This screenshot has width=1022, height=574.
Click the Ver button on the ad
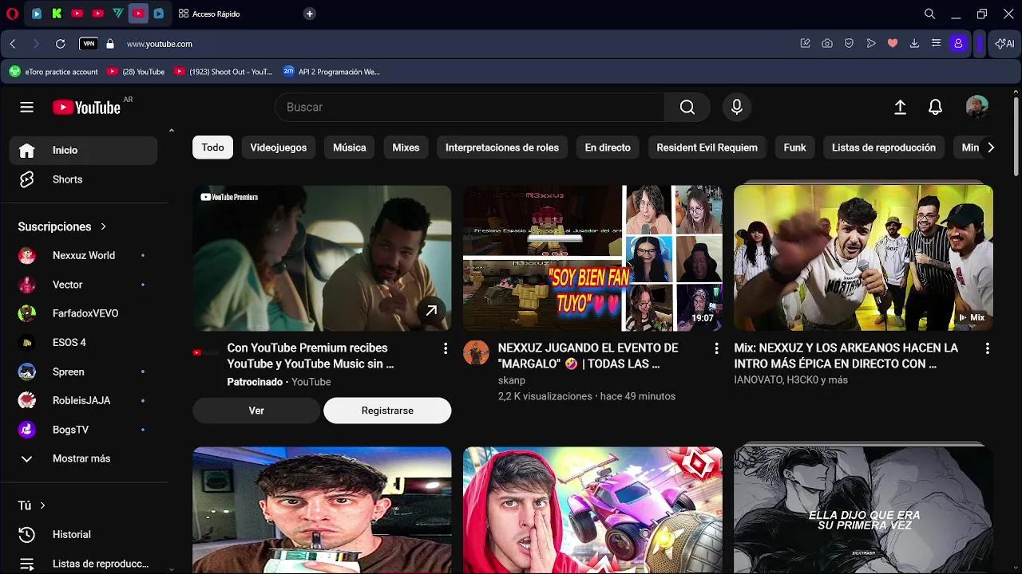[x=256, y=411]
